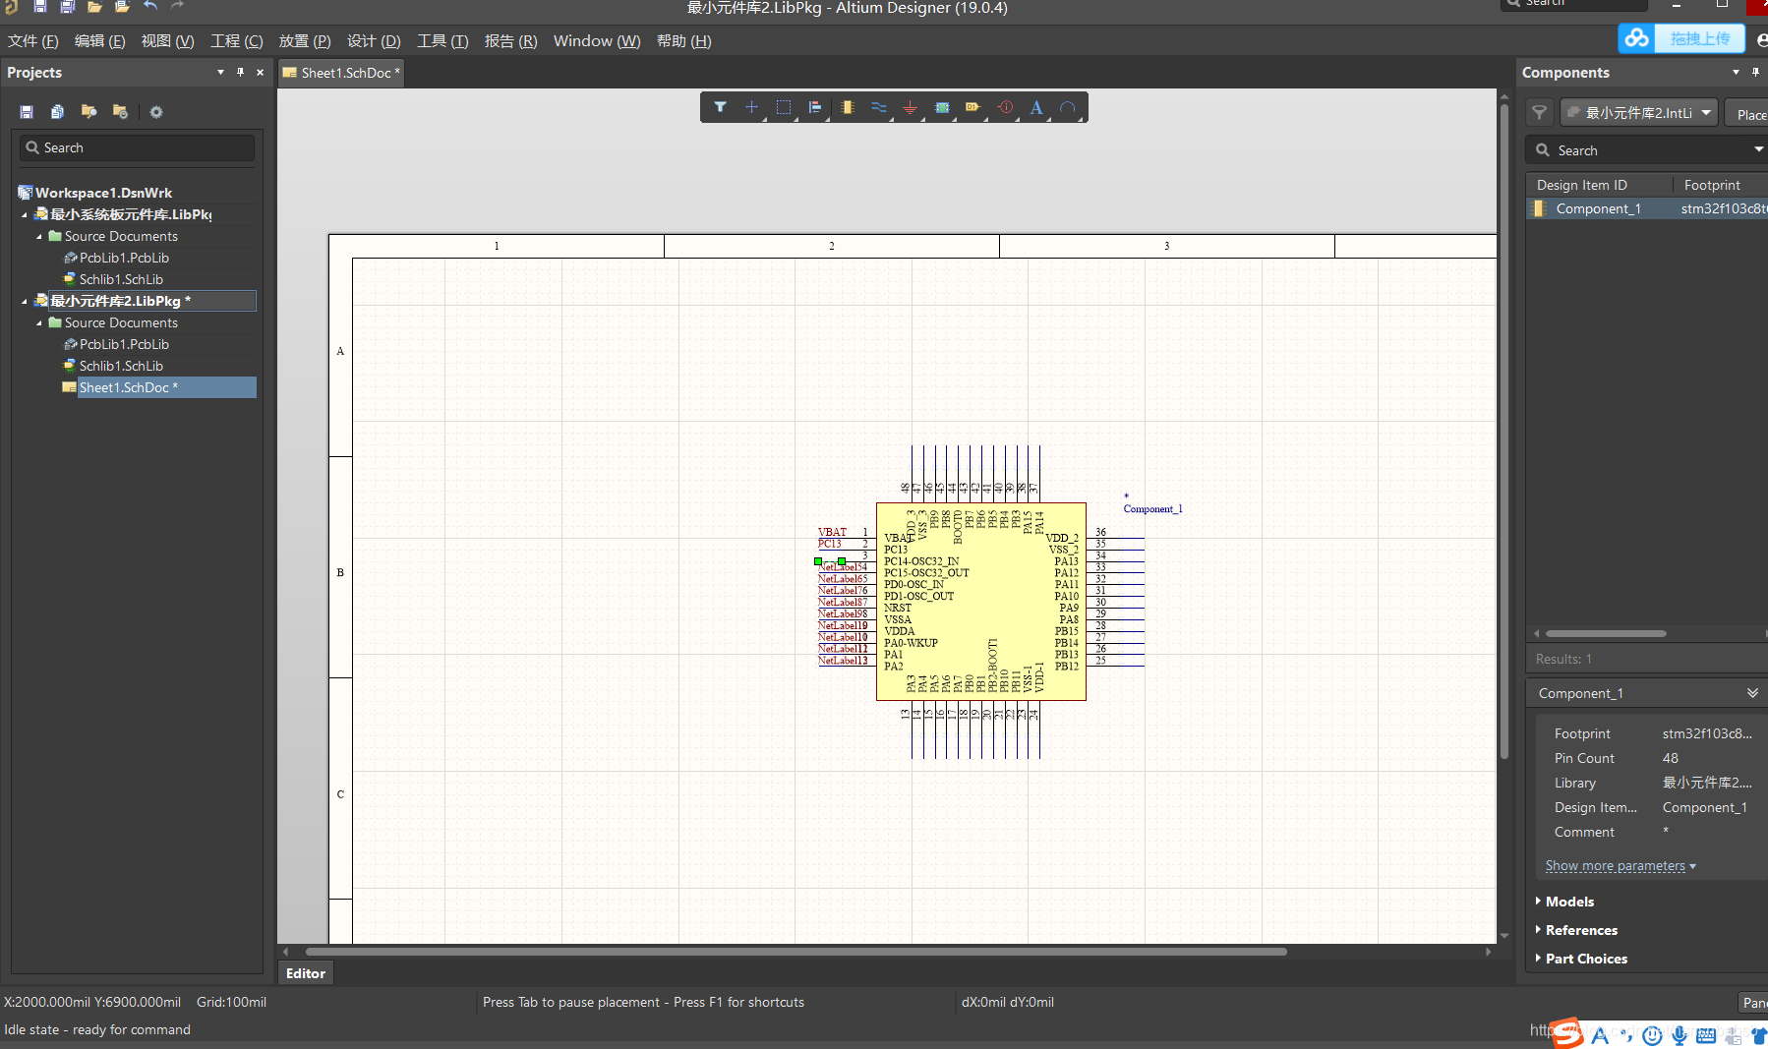The width and height of the screenshot is (1768, 1049).
Task: Click the place sheet symbol icon
Action: pos(942,107)
